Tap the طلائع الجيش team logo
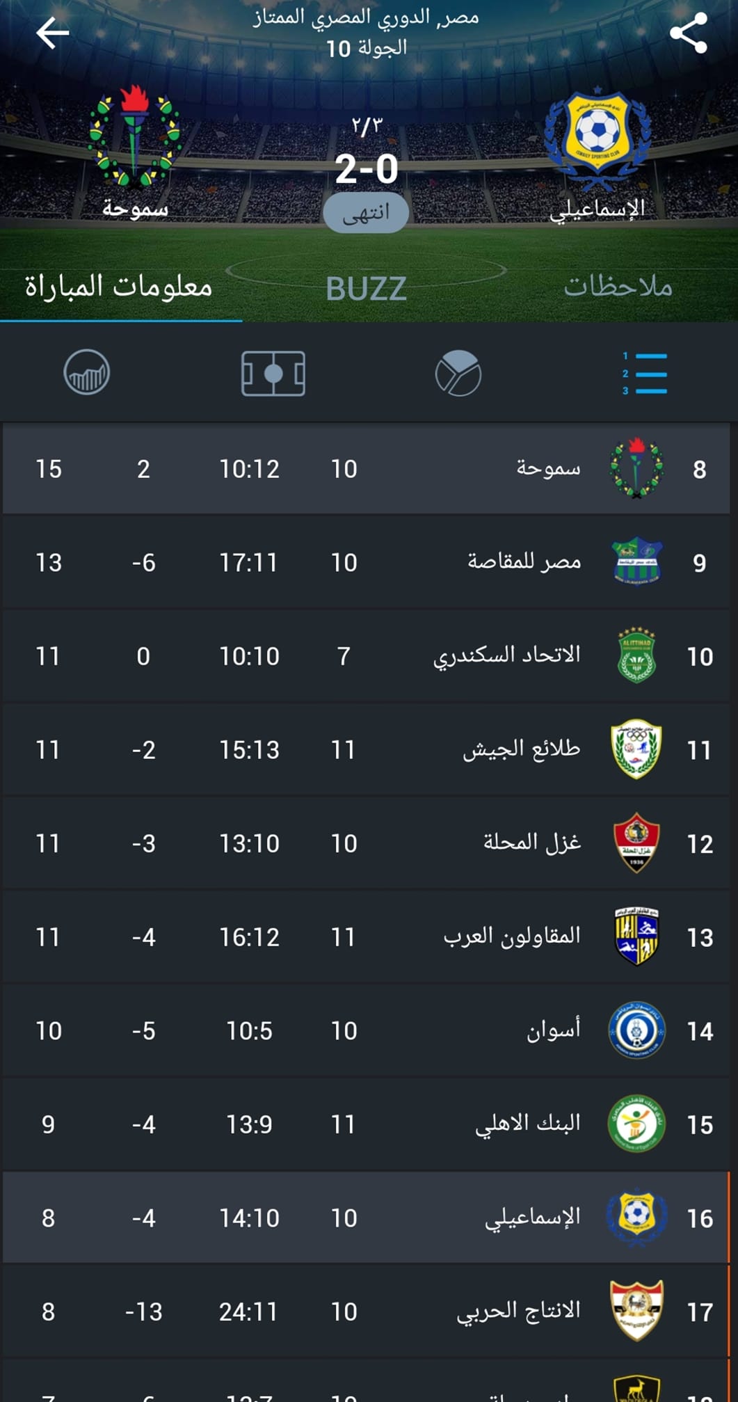This screenshot has width=738, height=1402. point(636,749)
